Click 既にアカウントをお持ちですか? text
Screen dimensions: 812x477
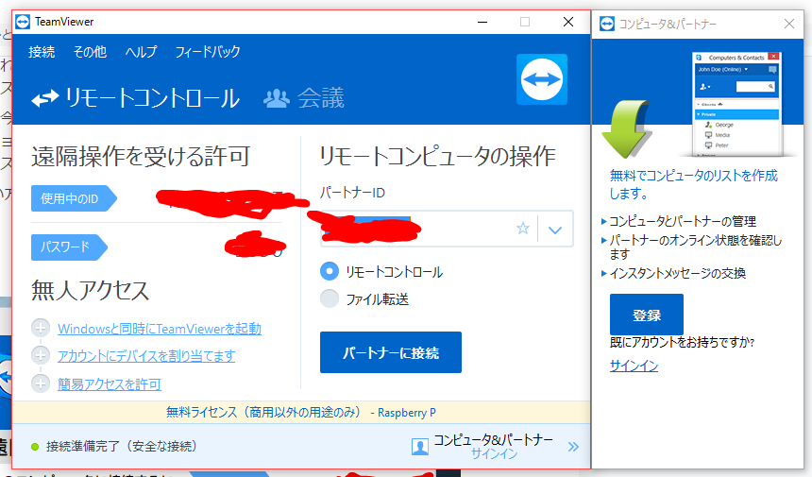682,342
